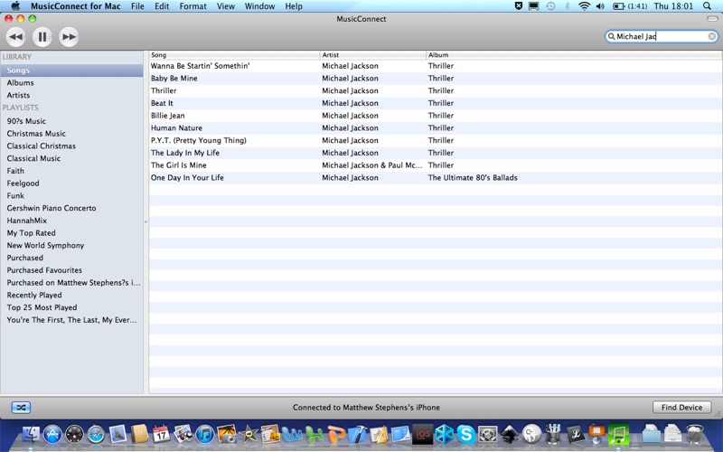Open Xcode from the Dock
This screenshot has width=723, height=452.
357,434
